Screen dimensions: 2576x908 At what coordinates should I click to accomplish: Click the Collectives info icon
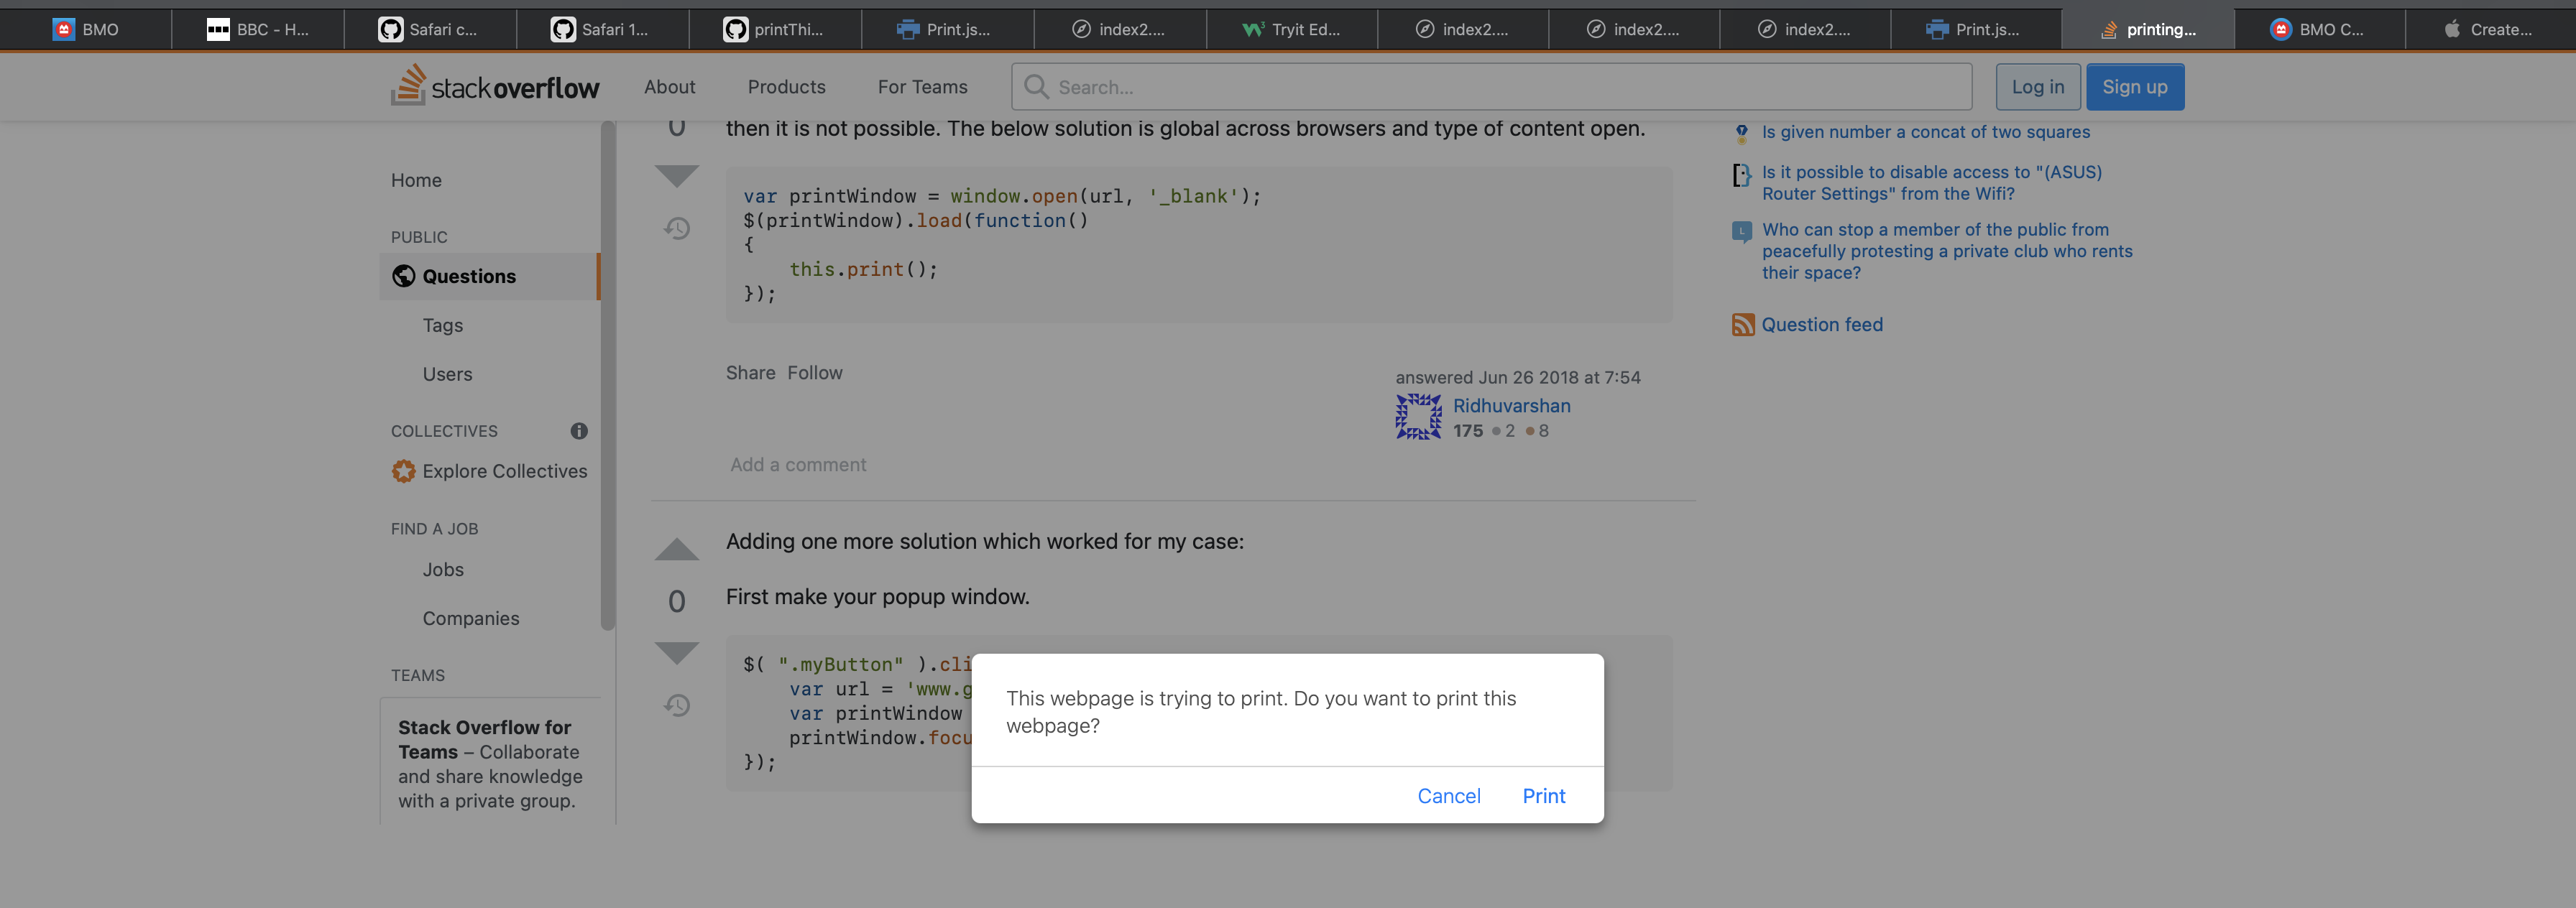click(x=579, y=431)
